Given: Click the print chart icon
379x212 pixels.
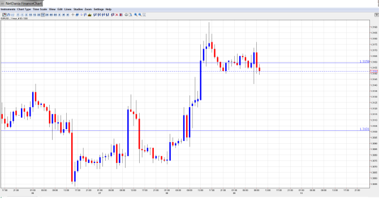Looking at the screenshot, I should click(x=126, y=15).
